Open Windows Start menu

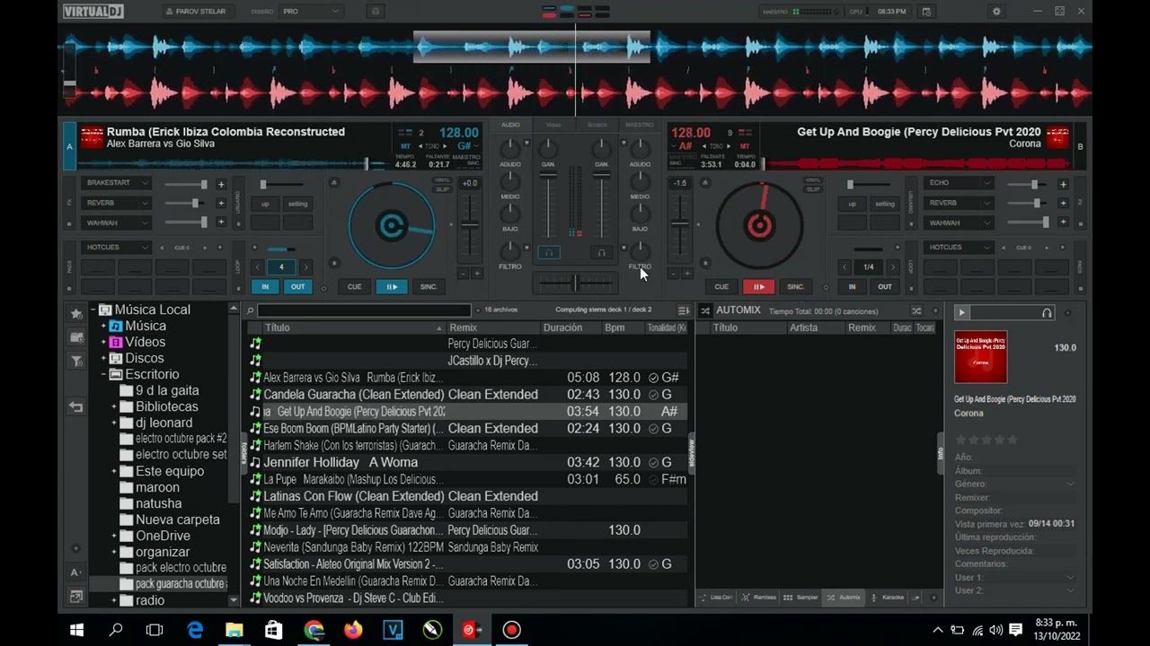(x=76, y=630)
